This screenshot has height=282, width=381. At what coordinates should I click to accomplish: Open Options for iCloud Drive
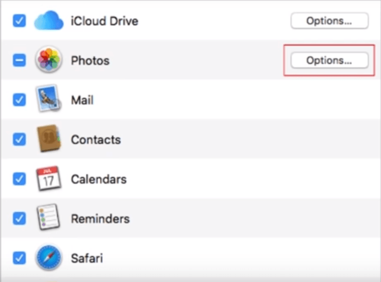329,21
